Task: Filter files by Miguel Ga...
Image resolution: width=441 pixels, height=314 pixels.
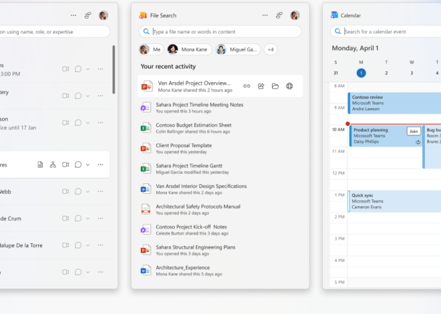Action: [238, 49]
